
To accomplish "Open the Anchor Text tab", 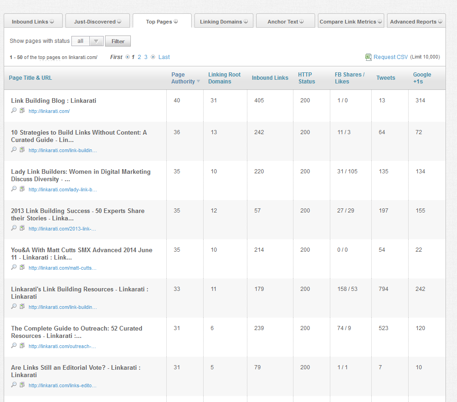I will point(286,21).
